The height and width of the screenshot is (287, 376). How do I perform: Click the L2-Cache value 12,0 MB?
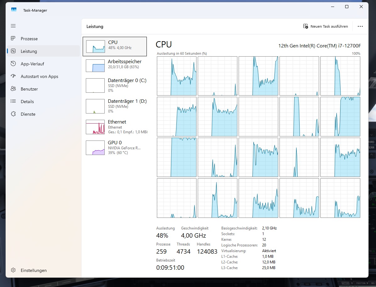click(269, 262)
